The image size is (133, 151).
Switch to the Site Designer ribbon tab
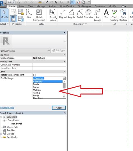[84, 6]
